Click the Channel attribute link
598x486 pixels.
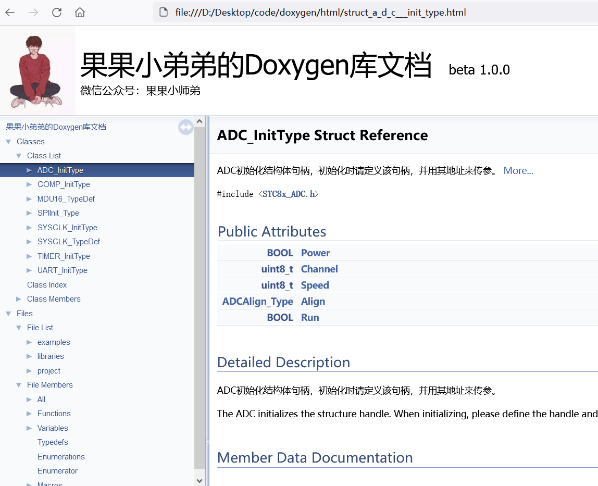(x=319, y=269)
